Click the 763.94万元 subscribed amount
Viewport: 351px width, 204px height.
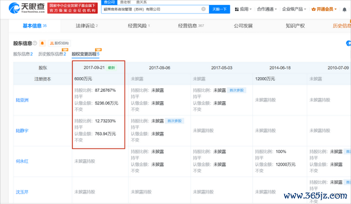pyautogui.click(x=105, y=133)
